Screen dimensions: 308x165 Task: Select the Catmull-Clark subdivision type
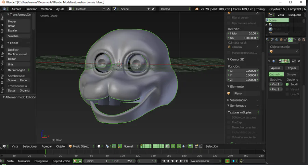[x=276, y=74]
